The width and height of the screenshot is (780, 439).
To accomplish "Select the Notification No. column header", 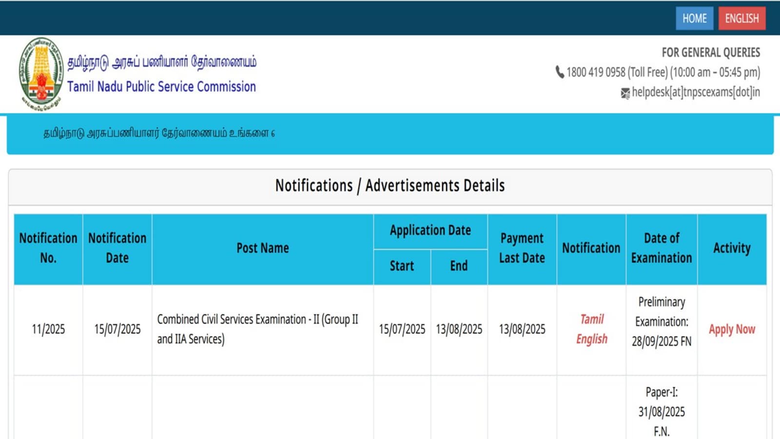I will pyautogui.click(x=48, y=248).
